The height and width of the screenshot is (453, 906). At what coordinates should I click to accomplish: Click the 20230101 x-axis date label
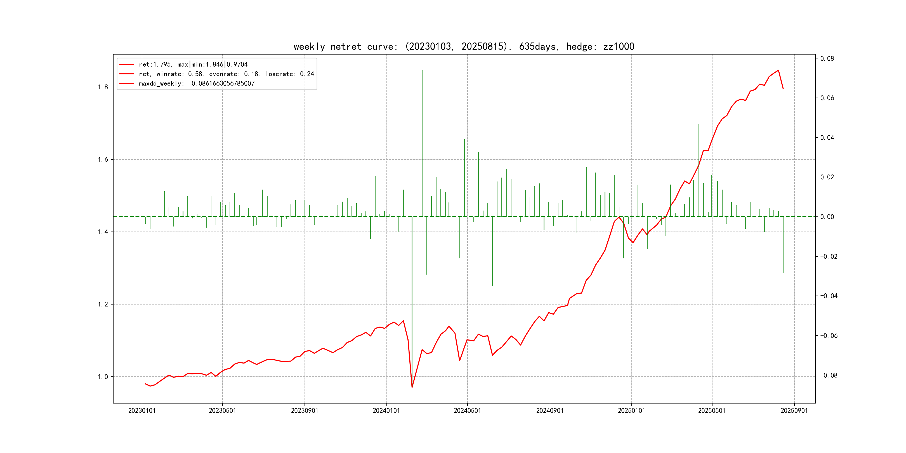coord(142,410)
